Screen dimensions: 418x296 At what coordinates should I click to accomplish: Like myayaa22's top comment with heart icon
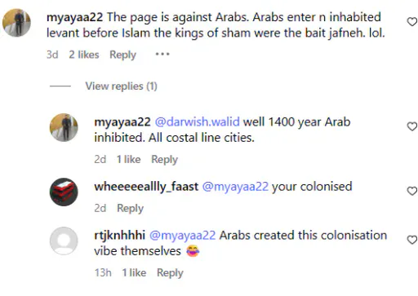click(x=412, y=22)
